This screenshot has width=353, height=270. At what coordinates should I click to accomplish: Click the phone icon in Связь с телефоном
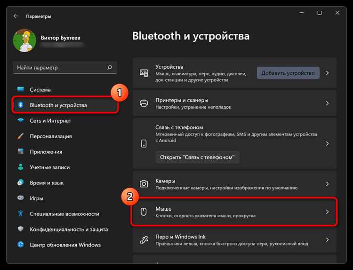[144, 143]
